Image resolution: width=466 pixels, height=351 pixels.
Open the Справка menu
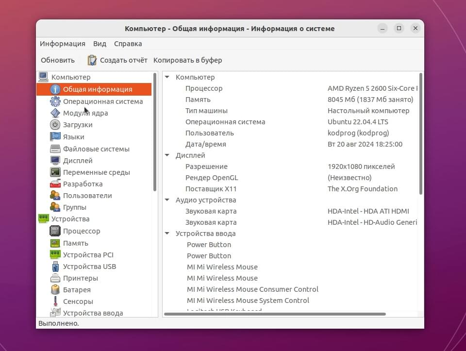coord(128,44)
